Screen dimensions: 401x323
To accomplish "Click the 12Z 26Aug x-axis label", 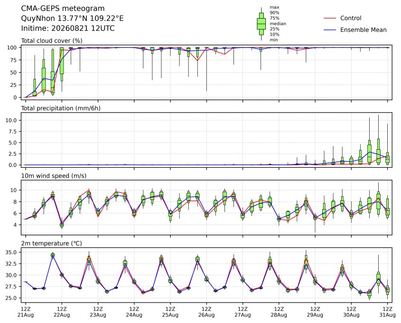I will pyautogui.click(x=206, y=312).
